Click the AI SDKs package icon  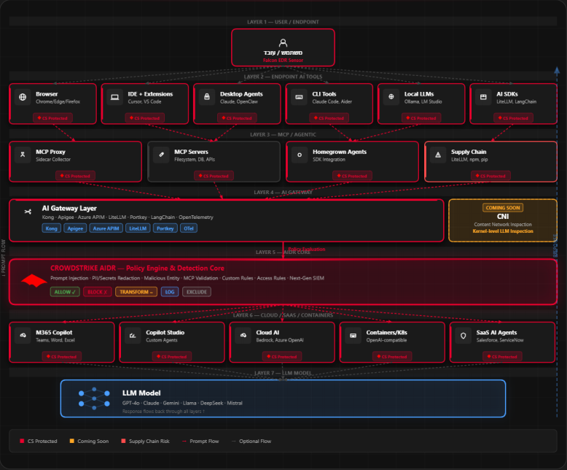[x=483, y=97]
